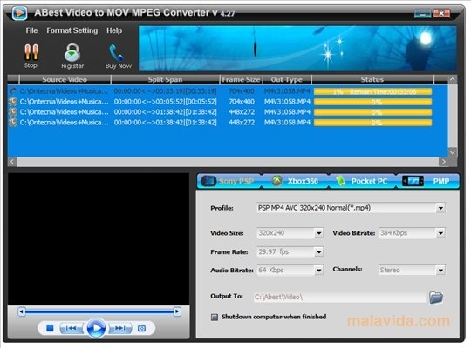This screenshot has width=471, height=348.
Task: Click the video preview area
Action: click(x=99, y=239)
